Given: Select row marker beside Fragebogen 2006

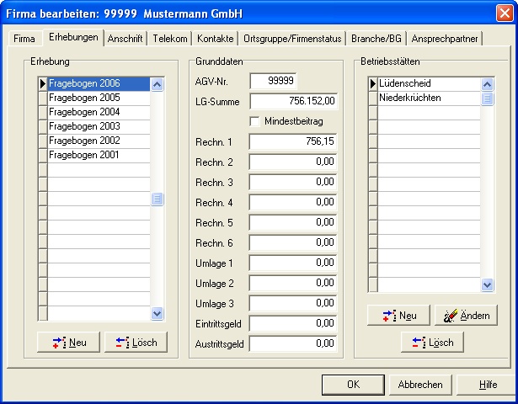Looking at the screenshot, I should [x=43, y=83].
